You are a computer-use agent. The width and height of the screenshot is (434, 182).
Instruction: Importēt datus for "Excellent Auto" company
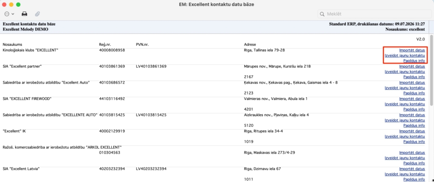(x=412, y=83)
